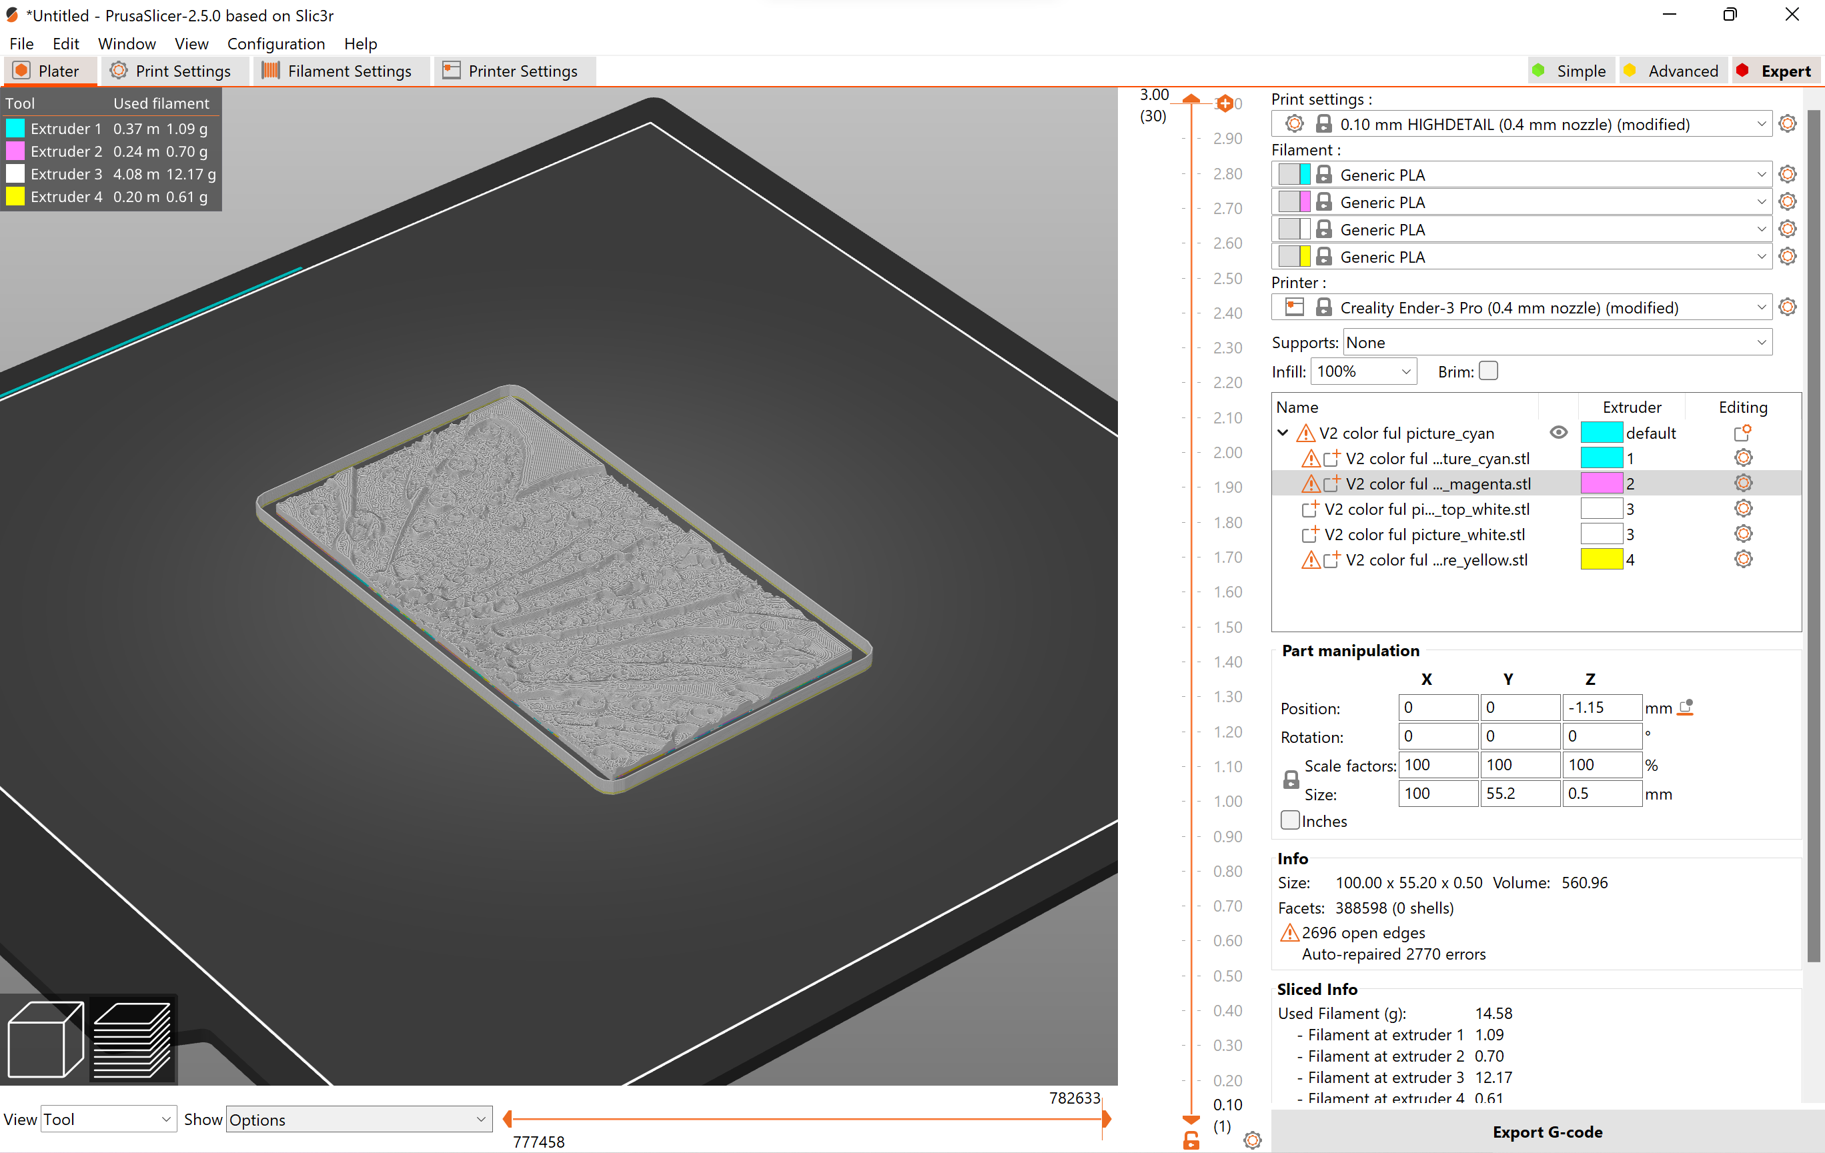Click the scale factors lock icon
The image size is (1825, 1153).
[1290, 779]
